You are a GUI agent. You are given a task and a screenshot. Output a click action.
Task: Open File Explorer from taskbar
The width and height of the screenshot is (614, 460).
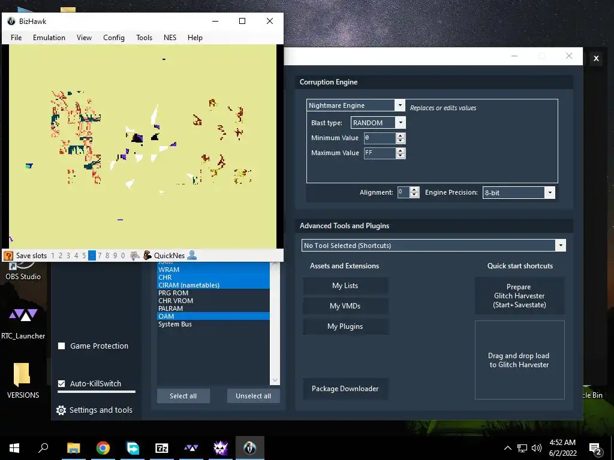click(73, 448)
